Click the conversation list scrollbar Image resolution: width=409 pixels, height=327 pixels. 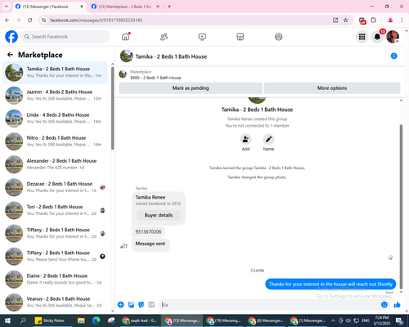click(x=112, y=108)
